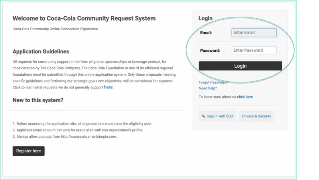
Task: Click the Login panel heading
Action: point(205,18)
